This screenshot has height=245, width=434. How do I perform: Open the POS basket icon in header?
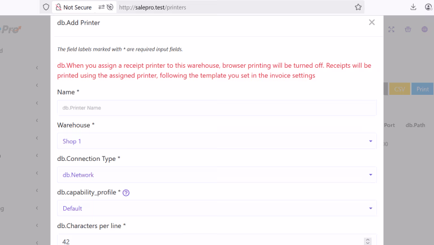408,29
